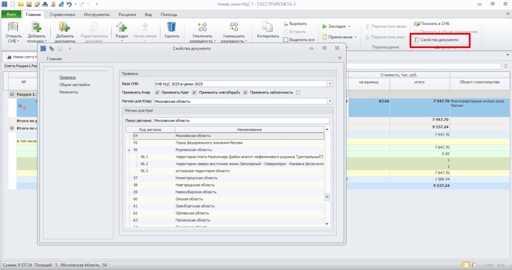This screenshot has height=270, width=512.
Task: Open the Регион для Клер dropdown
Action: (x=330, y=101)
